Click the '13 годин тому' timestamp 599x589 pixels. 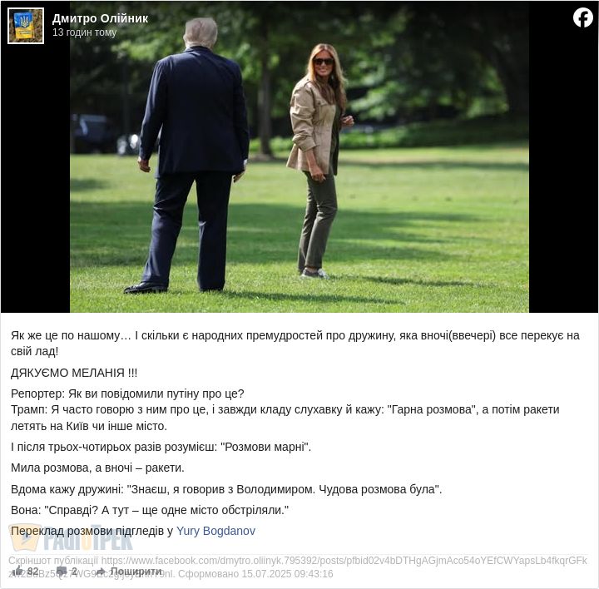[x=84, y=32]
